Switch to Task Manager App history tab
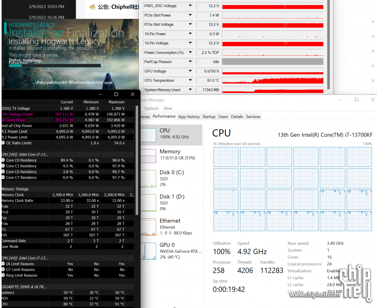Image resolution: width=377 pixels, height=308 pixels. click(189, 117)
